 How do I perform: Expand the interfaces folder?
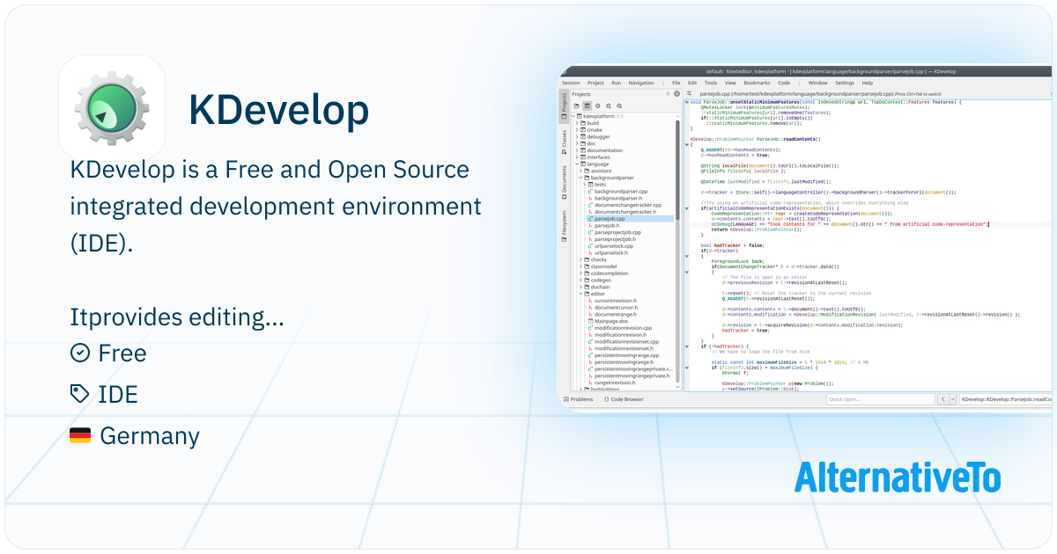tap(578, 157)
